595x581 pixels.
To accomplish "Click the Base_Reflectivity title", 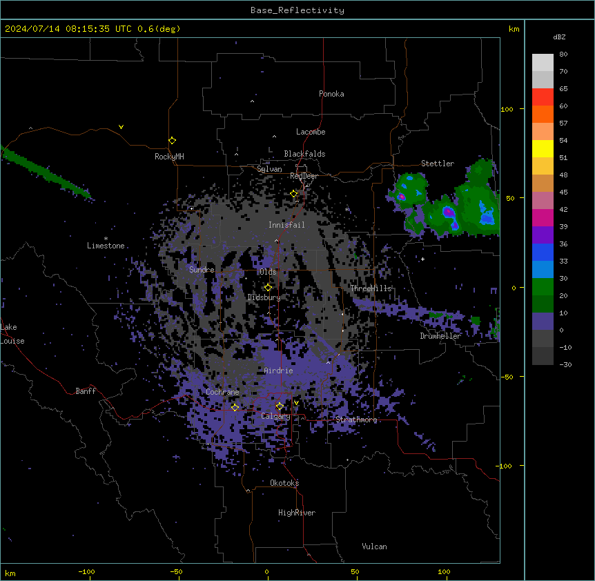I will pyautogui.click(x=297, y=10).
